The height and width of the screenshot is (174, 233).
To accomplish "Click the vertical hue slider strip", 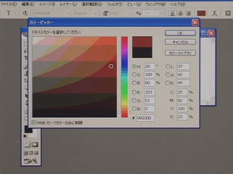I will (124, 77).
